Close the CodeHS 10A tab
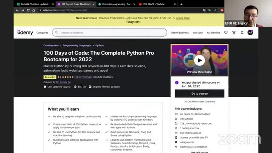The width and height of the screenshot is (272, 153). 53,4
